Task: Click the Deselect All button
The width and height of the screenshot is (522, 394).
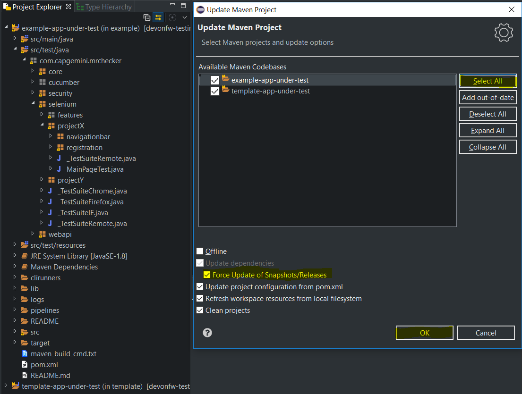Action: click(x=488, y=114)
